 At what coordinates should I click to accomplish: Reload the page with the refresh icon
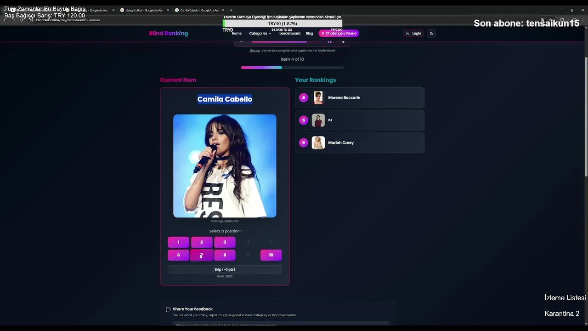coord(22,20)
